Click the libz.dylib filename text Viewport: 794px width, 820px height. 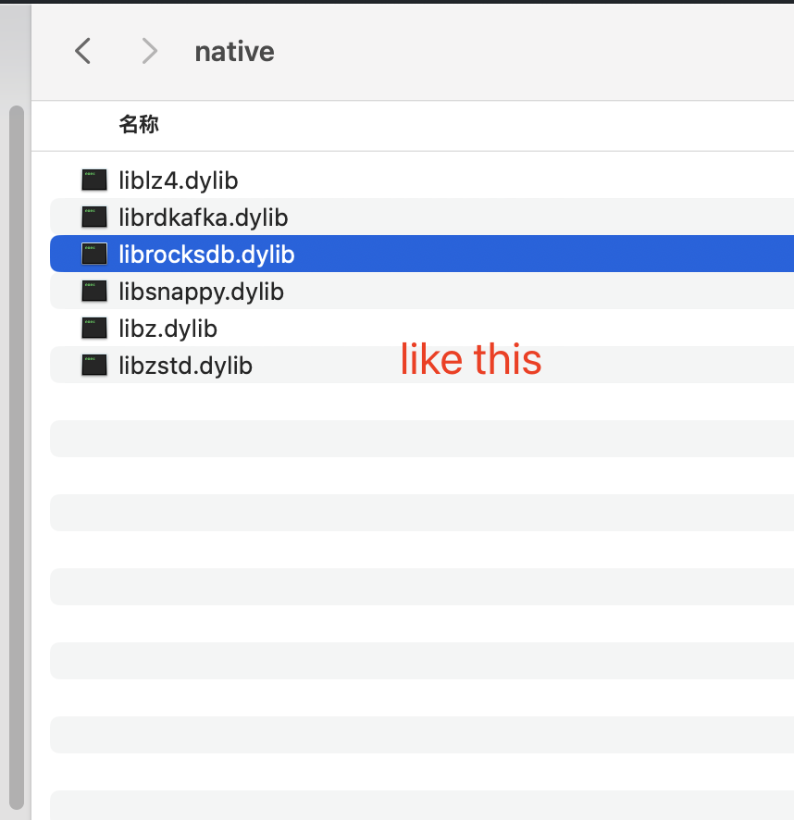pos(167,328)
